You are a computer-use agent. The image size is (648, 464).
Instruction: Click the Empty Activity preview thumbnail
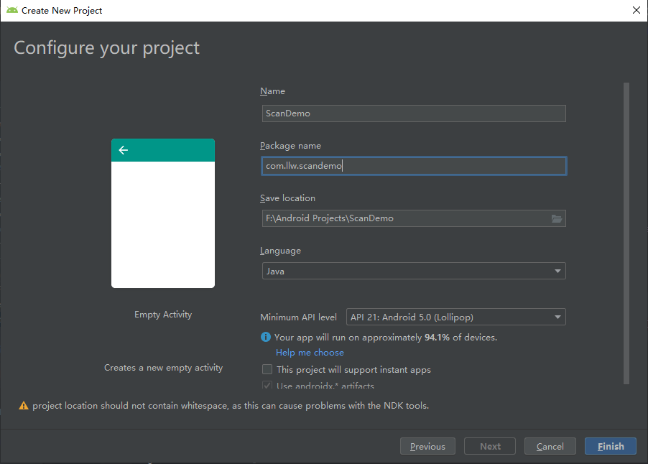[x=163, y=213]
